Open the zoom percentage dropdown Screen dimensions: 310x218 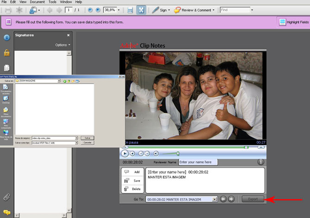coord(119,10)
